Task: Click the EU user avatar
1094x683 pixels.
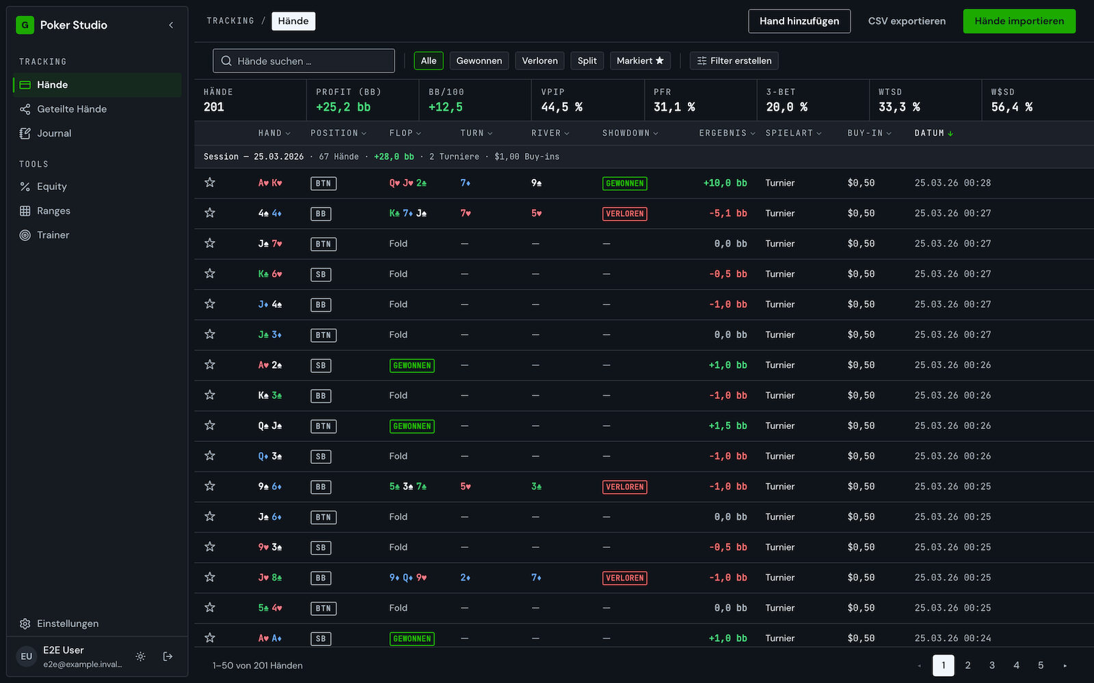Action: [27, 656]
